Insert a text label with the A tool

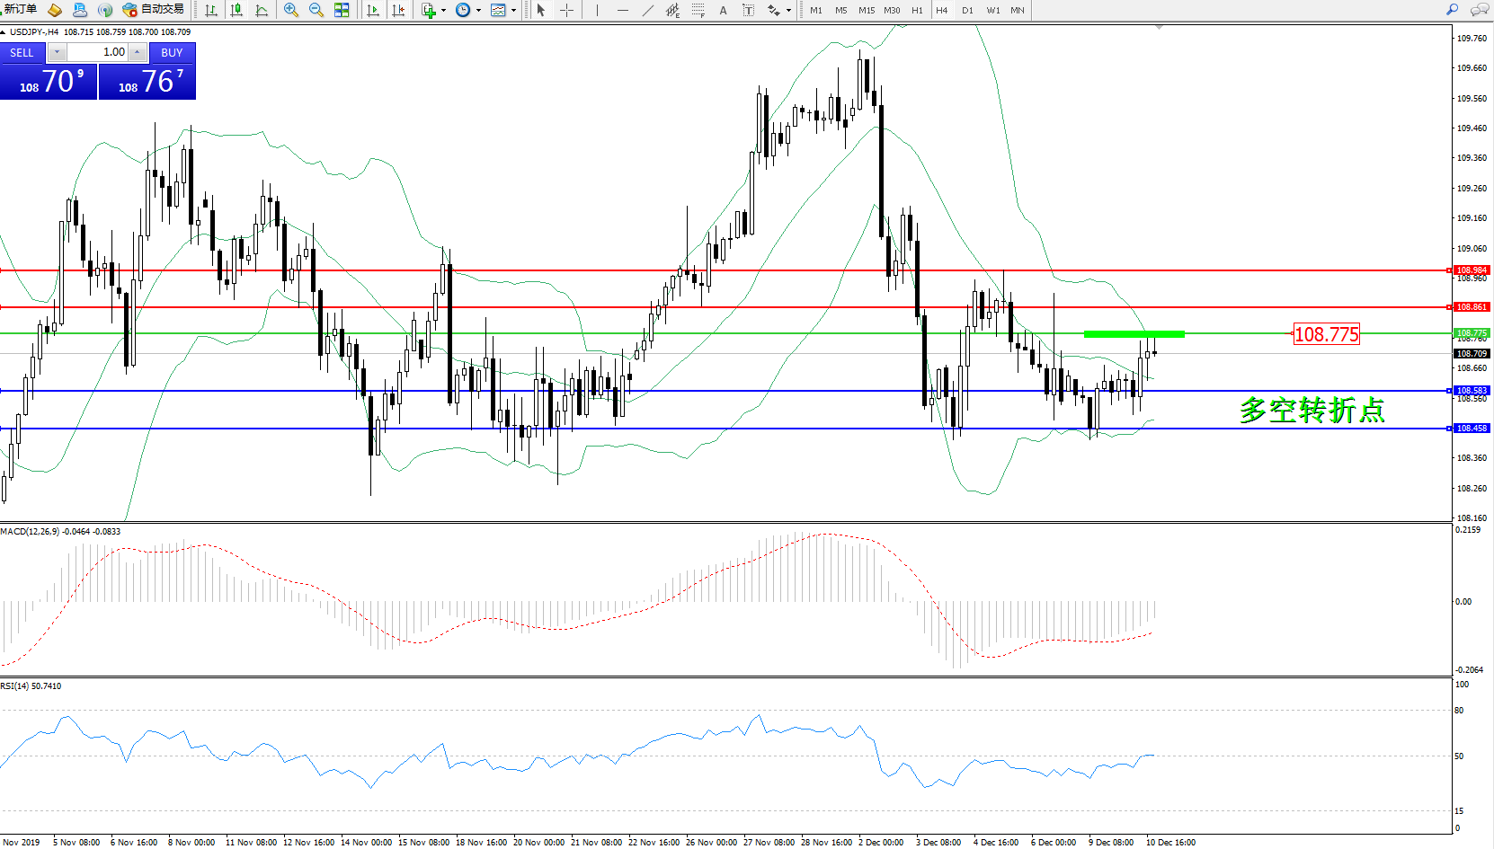pyautogui.click(x=723, y=10)
